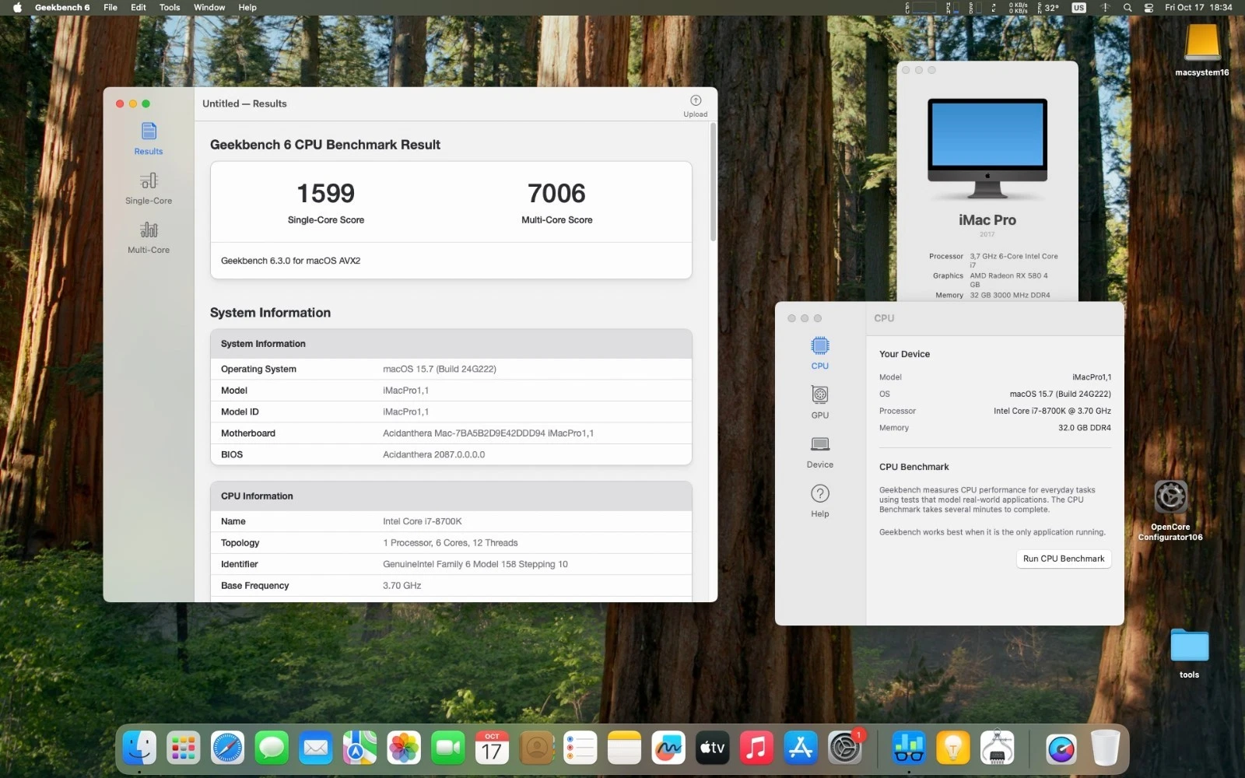The height and width of the screenshot is (778, 1245).
Task: Open Contacts from the Dock
Action: click(536, 748)
